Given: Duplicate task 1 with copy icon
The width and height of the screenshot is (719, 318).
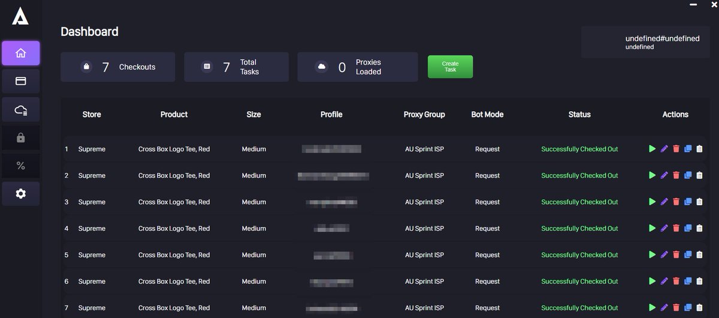Looking at the screenshot, I should (688, 149).
